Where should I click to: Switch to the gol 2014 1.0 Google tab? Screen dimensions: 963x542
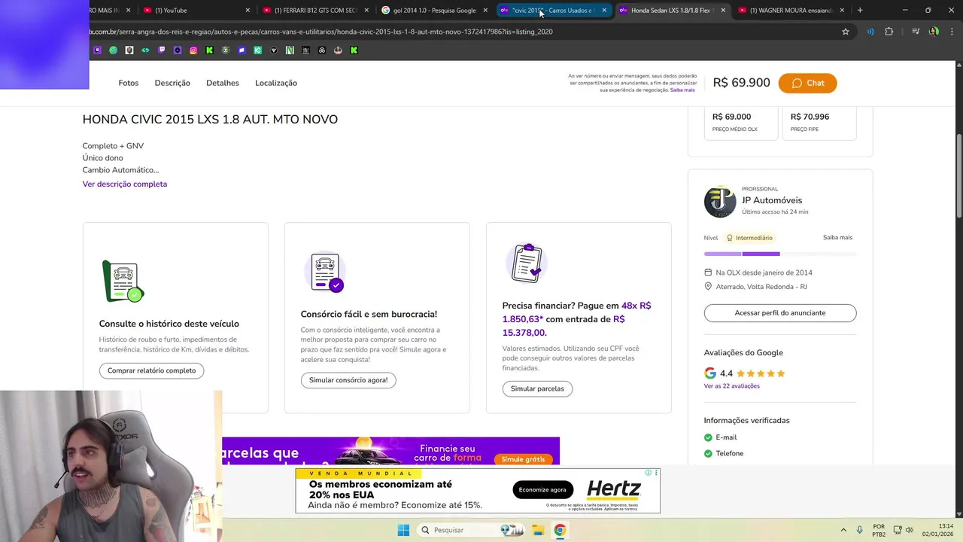(x=435, y=10)
